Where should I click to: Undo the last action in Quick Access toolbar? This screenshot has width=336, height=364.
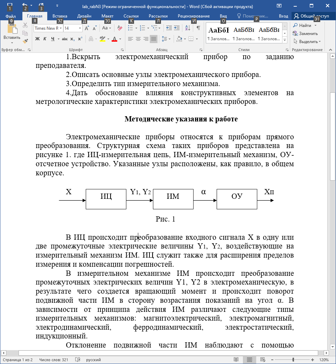(25, 6)
